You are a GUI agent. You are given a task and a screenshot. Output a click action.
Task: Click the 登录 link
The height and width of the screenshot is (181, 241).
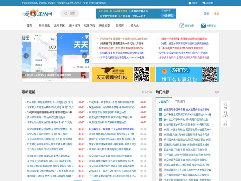[206, 13]
